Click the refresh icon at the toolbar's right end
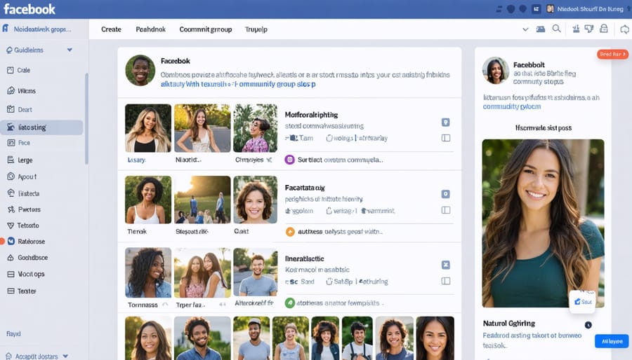Viewport: 632px width, 360px height. click(624, 29)
